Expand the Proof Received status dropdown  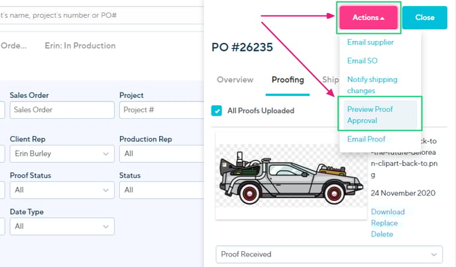[329, 254]
